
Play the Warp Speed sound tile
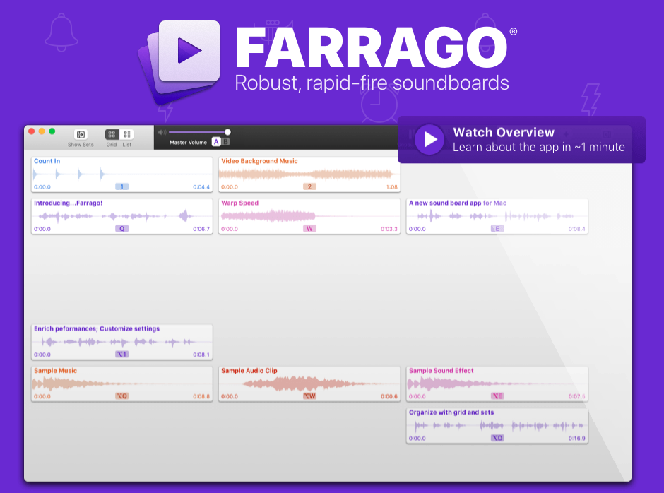click(x=309, y=216)
